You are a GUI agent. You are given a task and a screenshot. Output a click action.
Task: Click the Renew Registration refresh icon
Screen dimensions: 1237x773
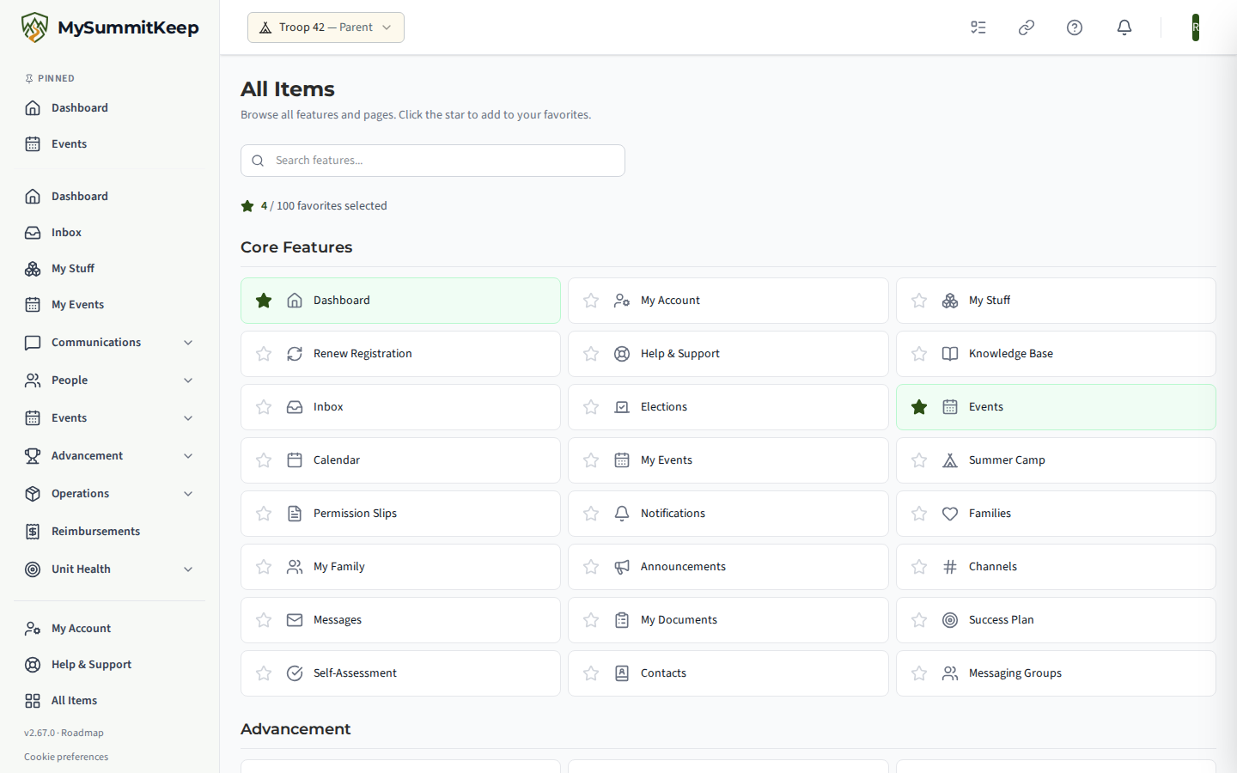[x=295, y=354]
